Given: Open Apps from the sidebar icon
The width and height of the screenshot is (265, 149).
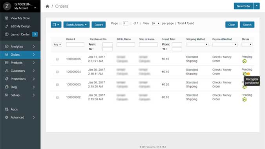Looking at the screenshot, I should click(7, 109).
